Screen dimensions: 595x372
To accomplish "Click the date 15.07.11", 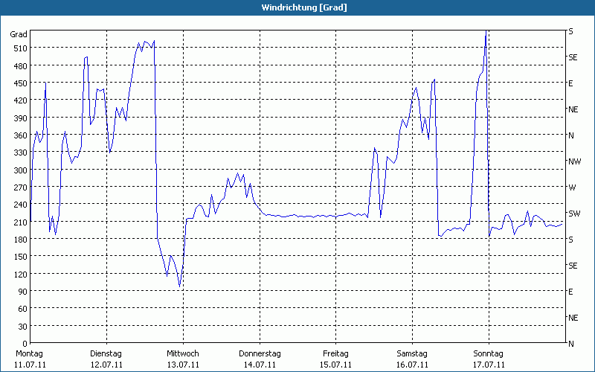I will (x=336, y=365).
